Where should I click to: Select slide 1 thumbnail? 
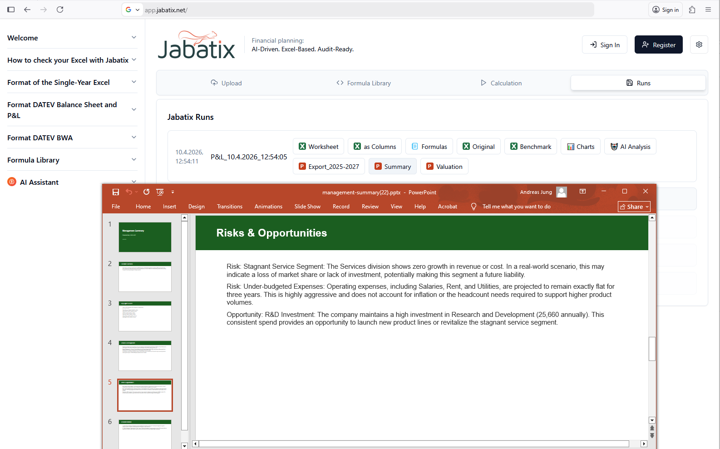click(145, 237)
